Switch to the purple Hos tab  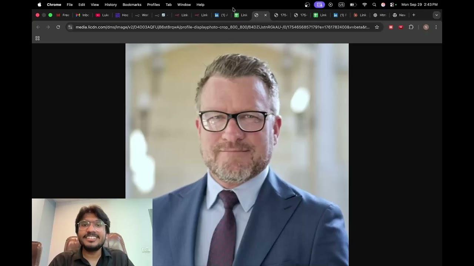[x=122, y=15]
